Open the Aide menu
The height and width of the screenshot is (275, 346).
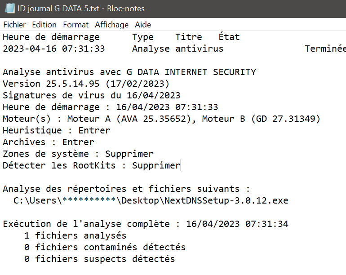(143, 25)
